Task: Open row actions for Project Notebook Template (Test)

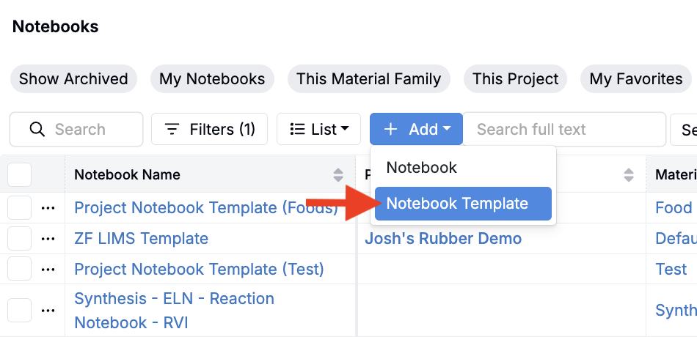Action: [48, 270]
